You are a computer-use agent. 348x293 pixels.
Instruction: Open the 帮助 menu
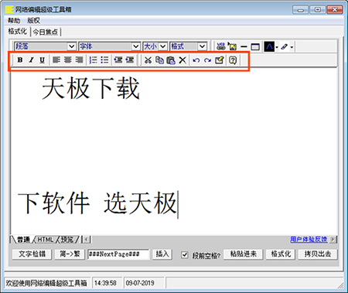pos(14,20)
